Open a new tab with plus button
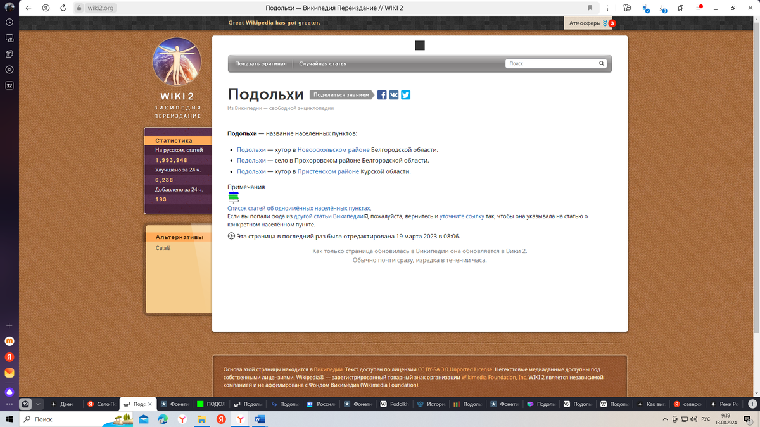760x427 pixels. [752, 404]
